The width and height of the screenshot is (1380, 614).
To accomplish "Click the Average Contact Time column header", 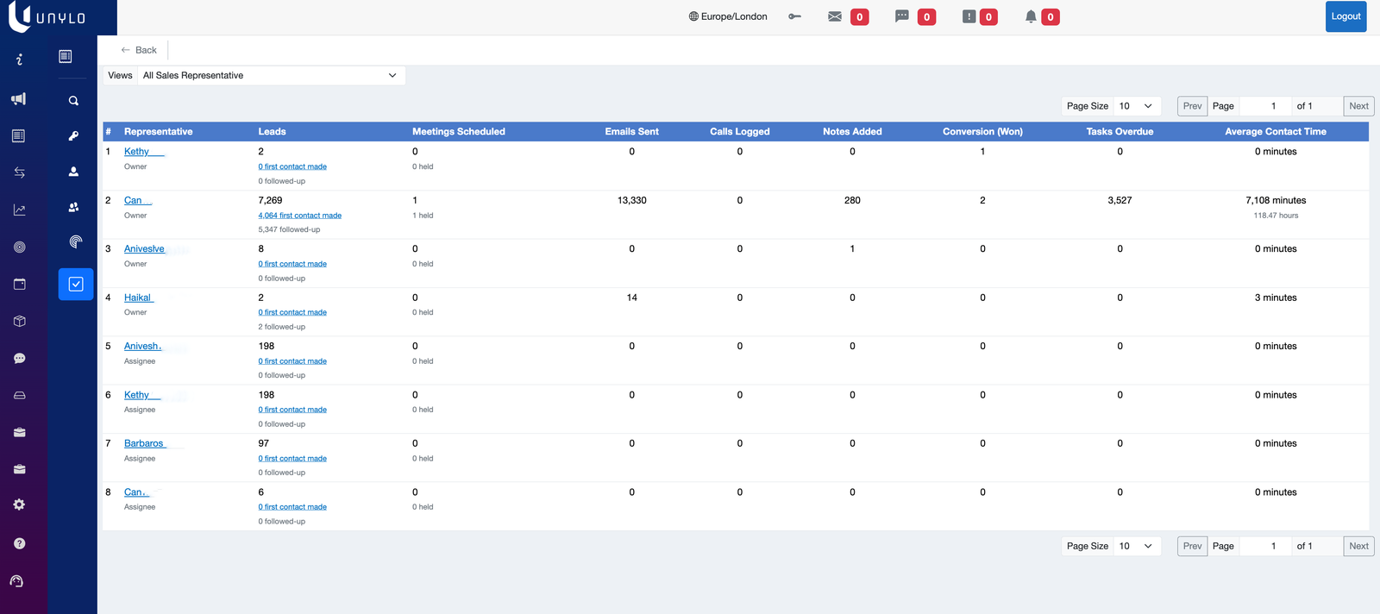I will click(x=1276, y=132).
